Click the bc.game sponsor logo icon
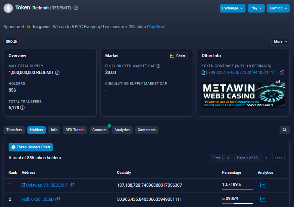Image resolution: width=294 pixels, height=207 pixels. click(x=29, y=27)
